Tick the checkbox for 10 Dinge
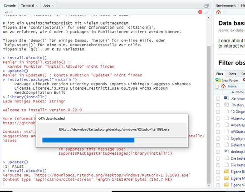Viewport: 245px width, 192px height. click(x=218, y=112)
